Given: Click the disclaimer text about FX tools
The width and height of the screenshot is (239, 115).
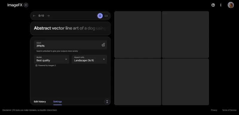Looking at the screenshot, I should 30,110.
